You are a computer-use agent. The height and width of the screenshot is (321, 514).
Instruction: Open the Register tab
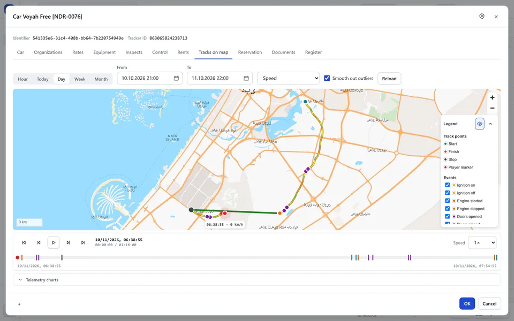[313, 52]
